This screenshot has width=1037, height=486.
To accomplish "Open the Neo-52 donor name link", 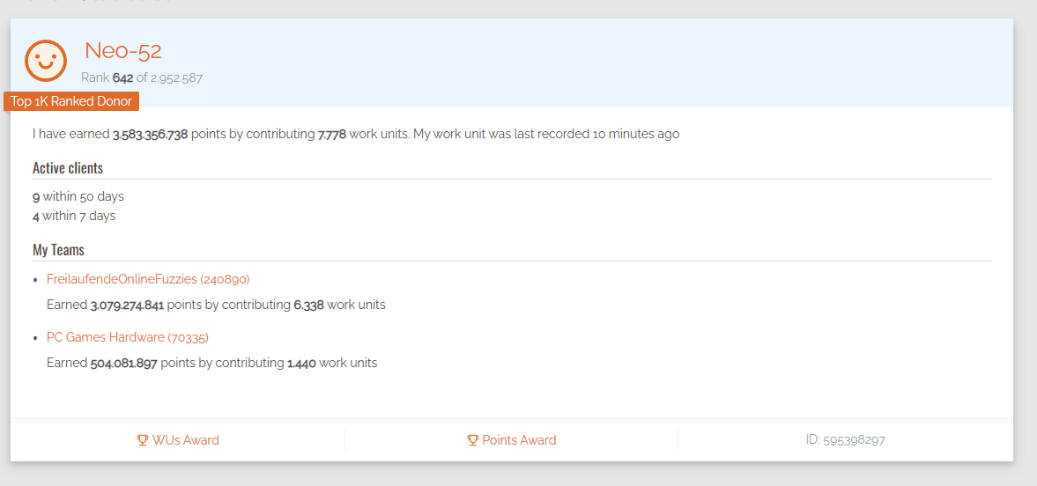I will tap(123, 50).
